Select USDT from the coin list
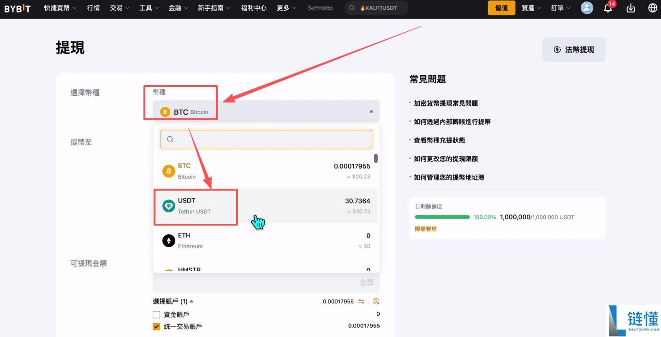The height and width of the screenshot is (337, 661). pos(266,206)
